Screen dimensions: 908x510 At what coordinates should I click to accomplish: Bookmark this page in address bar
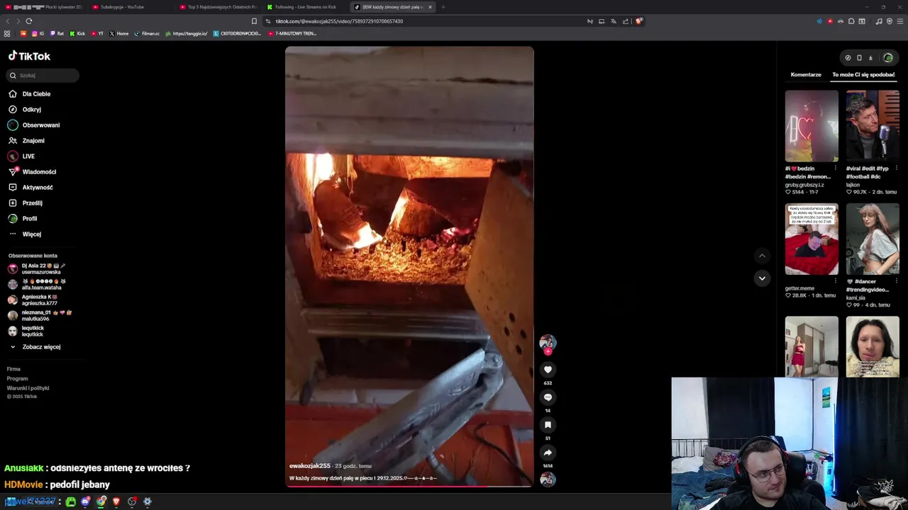(254, 21)
